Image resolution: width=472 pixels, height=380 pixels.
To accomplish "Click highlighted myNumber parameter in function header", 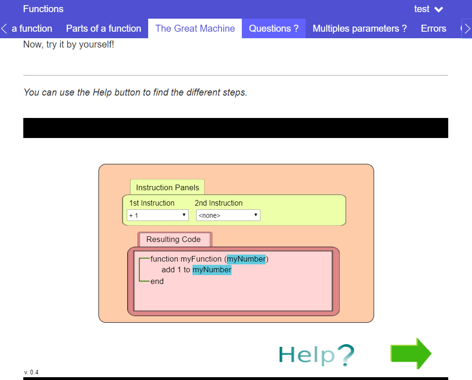I will pos(246,259).
